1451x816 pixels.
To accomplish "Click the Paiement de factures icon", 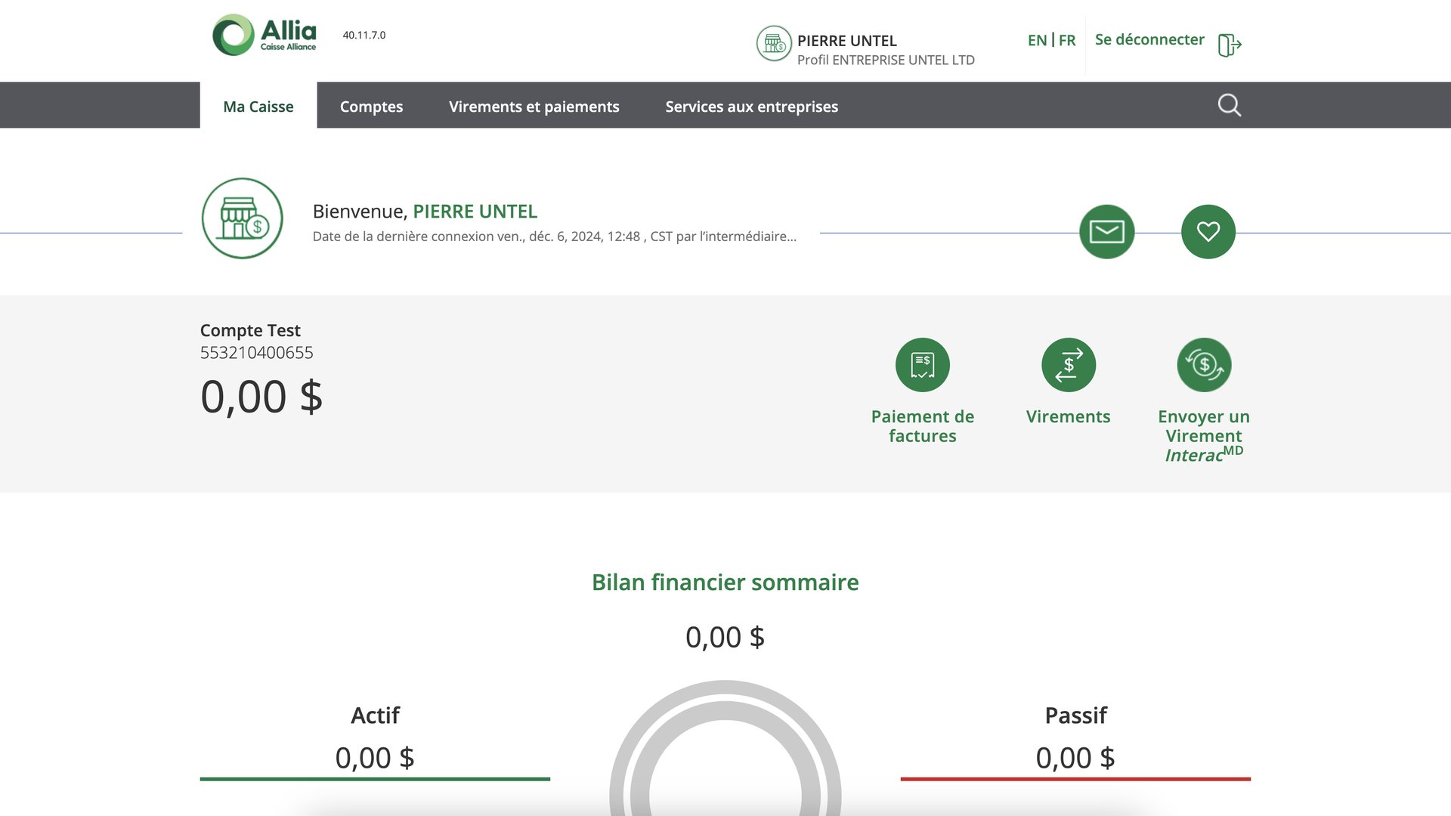I will [x=922, y=365].
